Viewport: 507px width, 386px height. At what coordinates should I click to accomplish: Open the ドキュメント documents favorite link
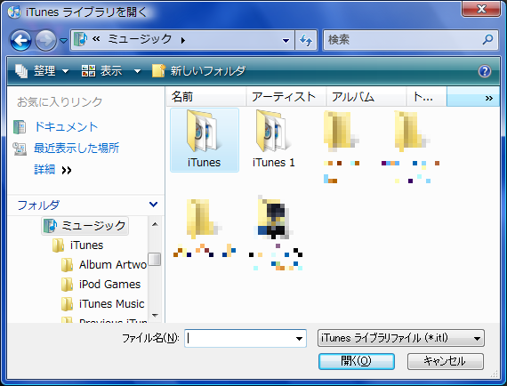coord(66,126)
